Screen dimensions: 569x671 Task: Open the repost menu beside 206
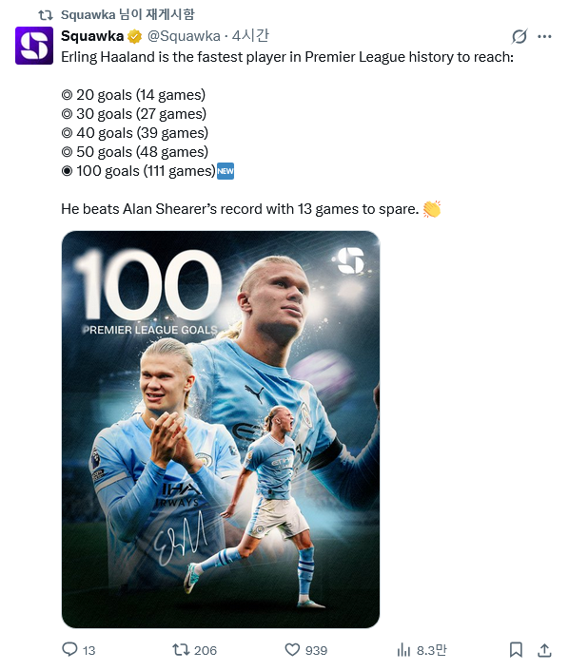180,650
